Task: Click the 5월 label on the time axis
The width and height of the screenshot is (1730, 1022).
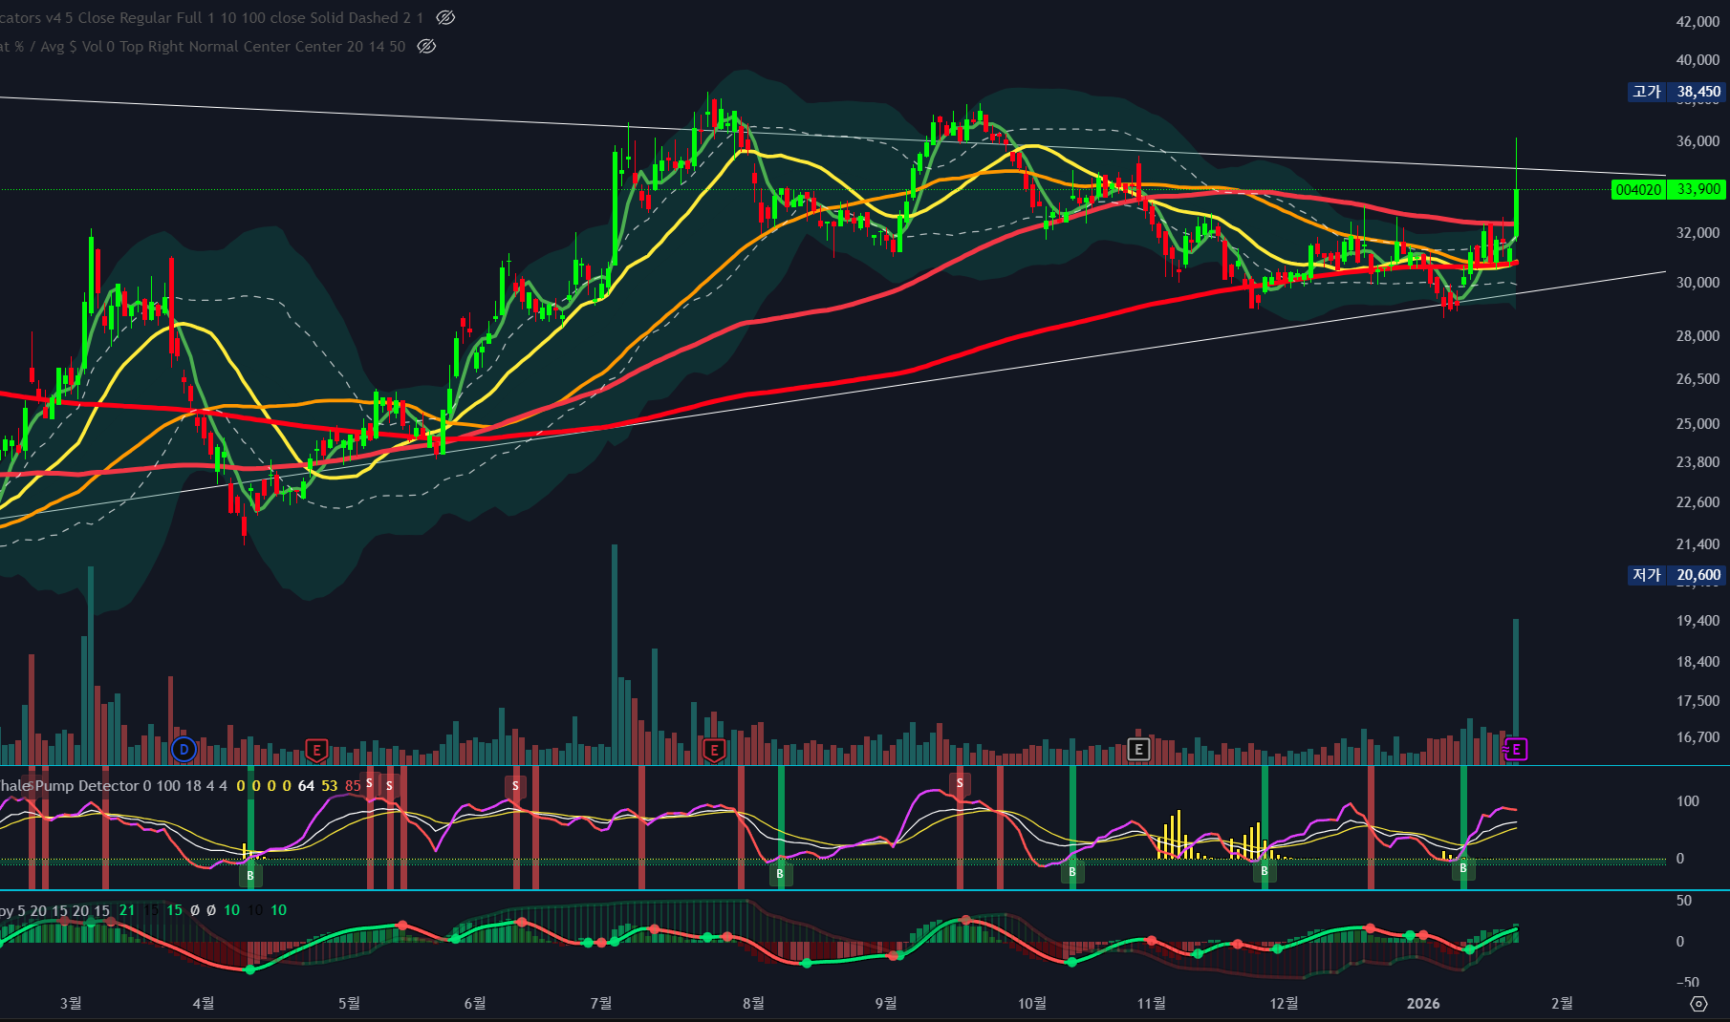Action: pos(349,1003)
